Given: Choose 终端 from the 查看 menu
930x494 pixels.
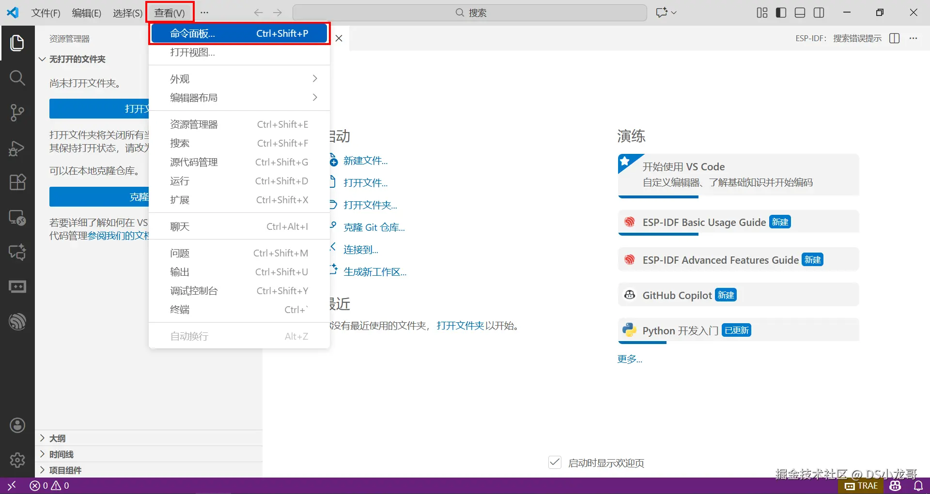Looking at the screenshot, I should pyautogui.click(x=239, y=310).
